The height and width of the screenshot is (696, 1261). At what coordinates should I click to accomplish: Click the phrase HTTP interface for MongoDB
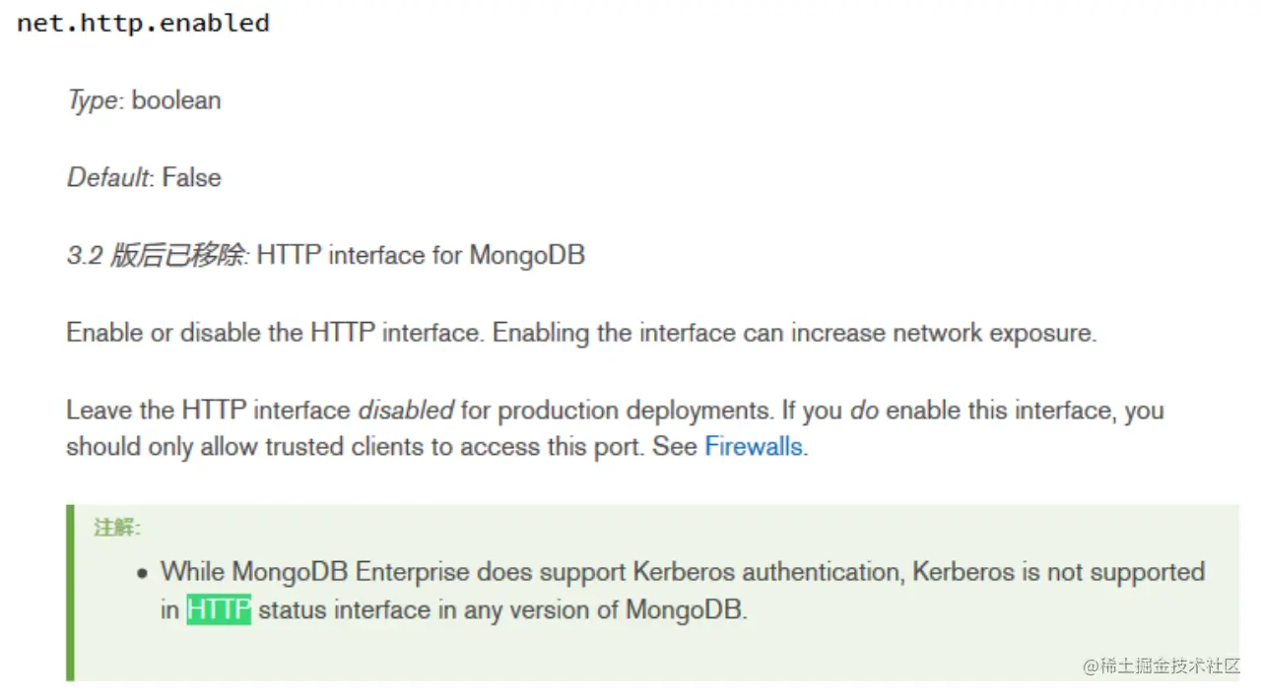[x=421, y=256]
